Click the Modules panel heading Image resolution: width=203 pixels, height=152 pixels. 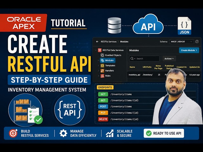(134, 50)
